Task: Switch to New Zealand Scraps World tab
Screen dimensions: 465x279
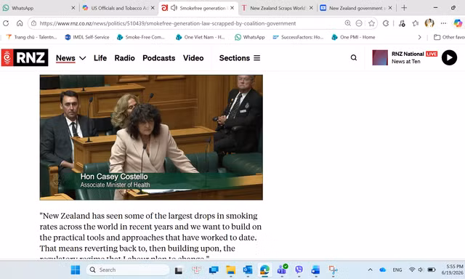Action: point(277,8)
